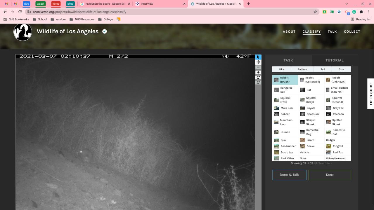Viewport: 374px width, 210px height.
Task: Click the Wildlife of Los Angeles project logo
Action: [22, 32]
